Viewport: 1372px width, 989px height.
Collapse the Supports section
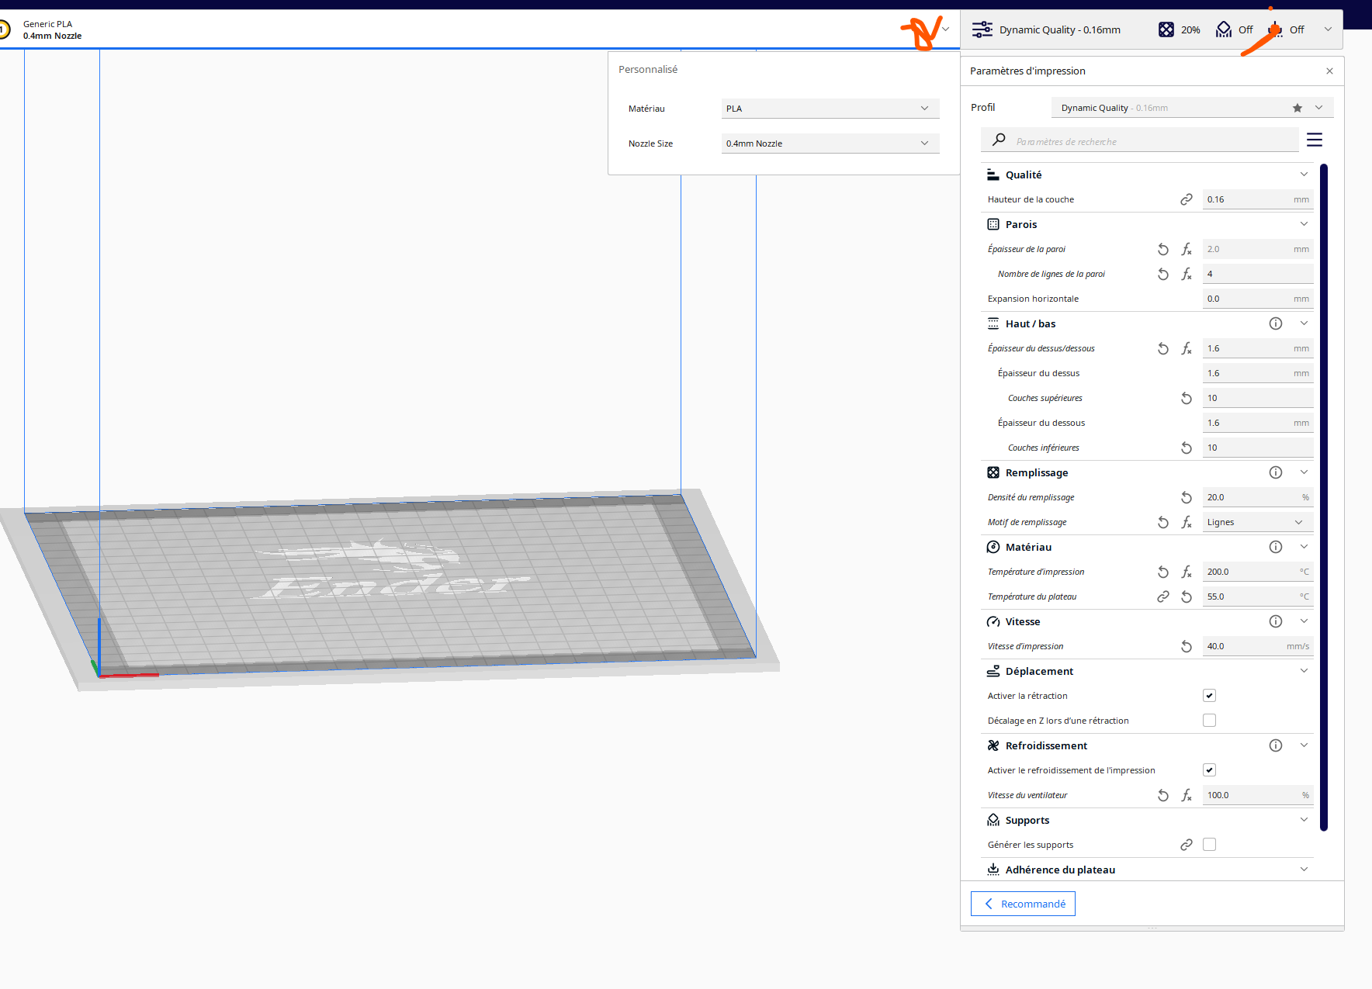[1304, 820]
